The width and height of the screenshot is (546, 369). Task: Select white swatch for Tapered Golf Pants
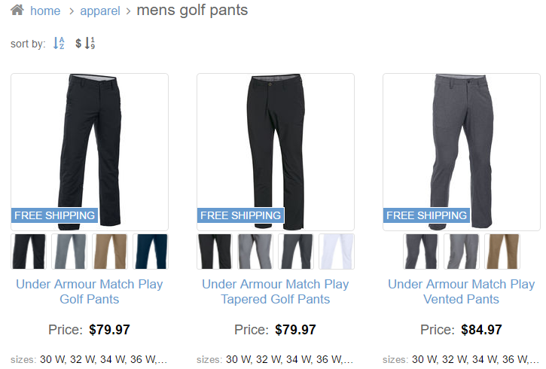point(337,252)
